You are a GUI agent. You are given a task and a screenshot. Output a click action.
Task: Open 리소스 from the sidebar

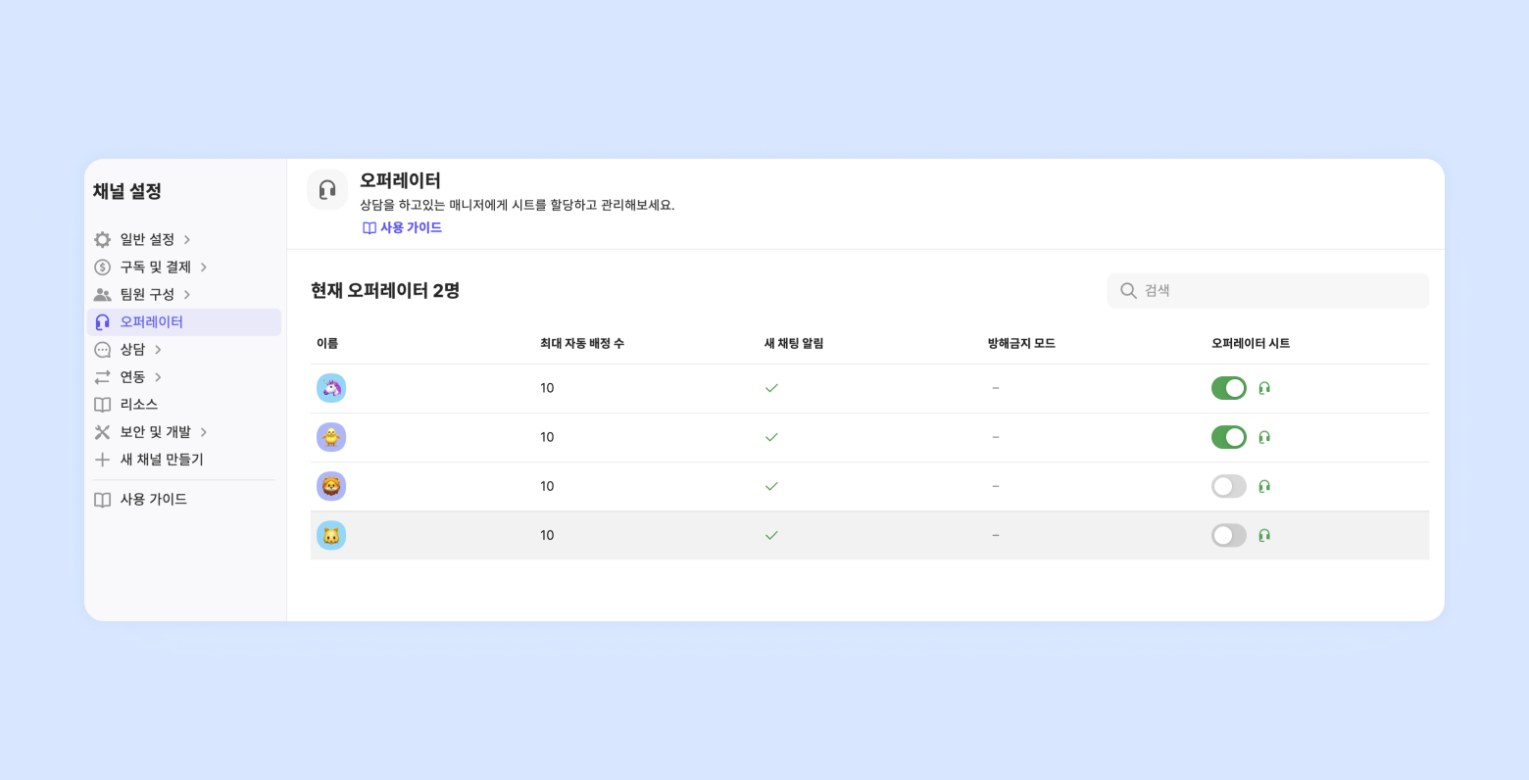pyautogui.click(x=139, y=405)
